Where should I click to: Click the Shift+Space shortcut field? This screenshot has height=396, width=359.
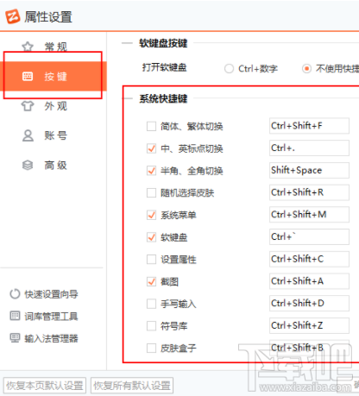coord(309,170)
